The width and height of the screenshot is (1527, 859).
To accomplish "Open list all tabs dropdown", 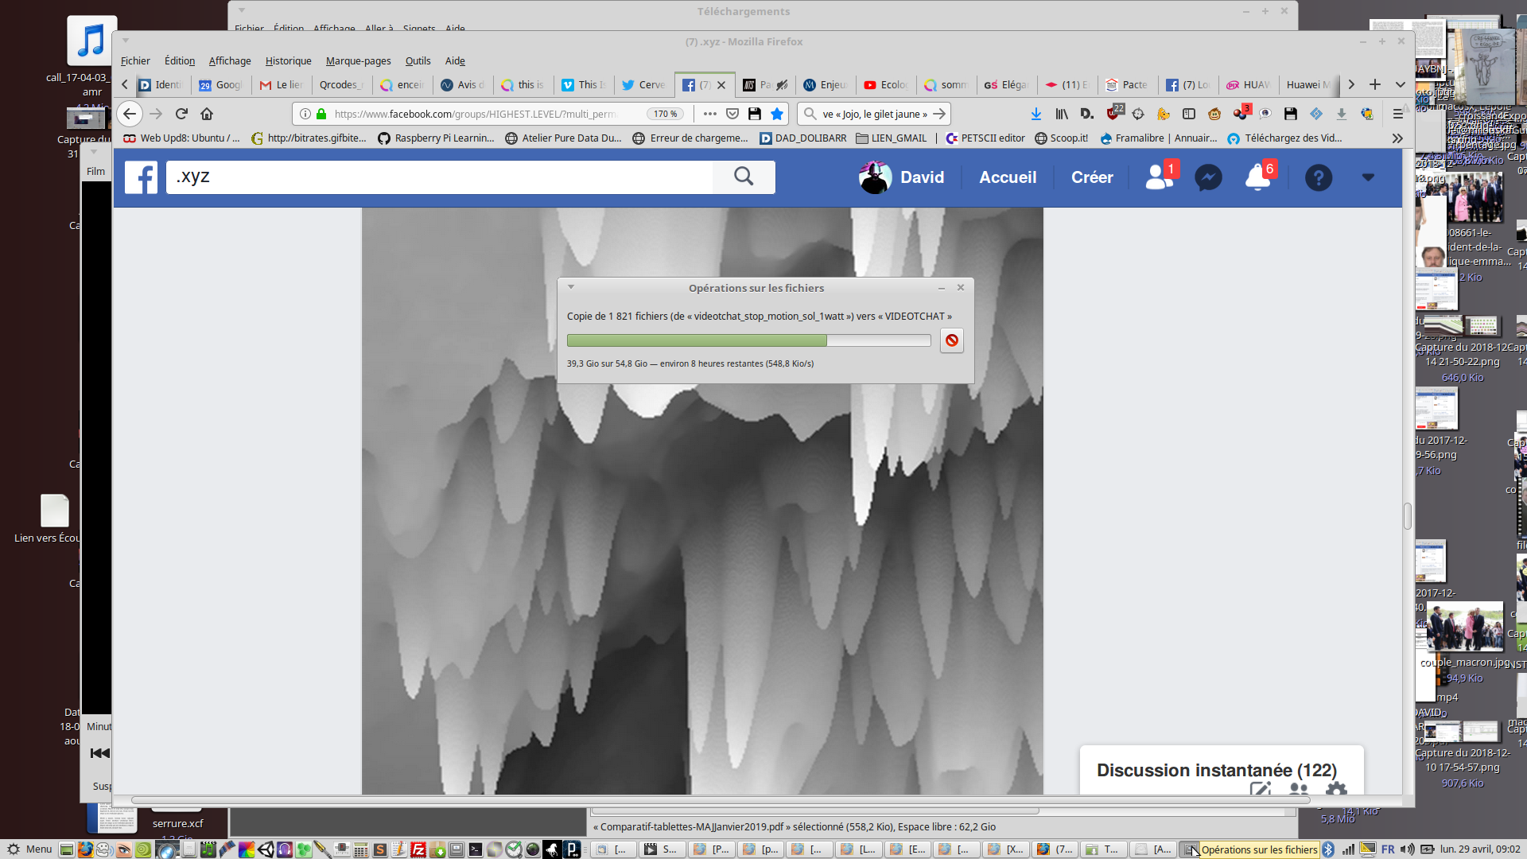I will tap(1401, 84).
